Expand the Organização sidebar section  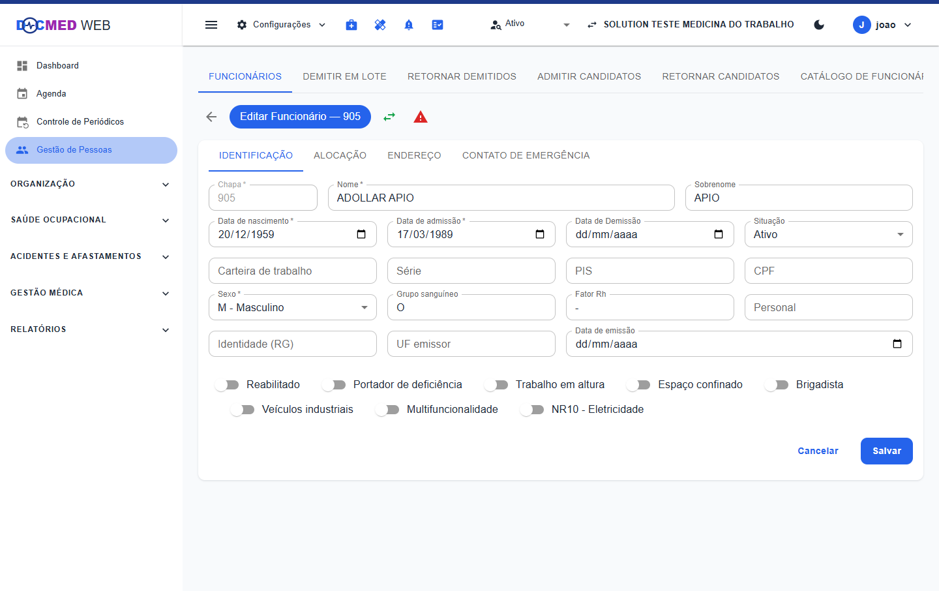point(90,184)
